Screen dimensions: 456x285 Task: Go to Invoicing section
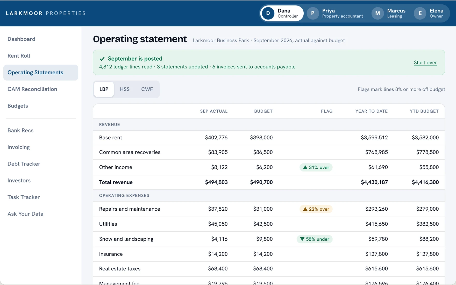pyautogui.click(x=19, y=147)
